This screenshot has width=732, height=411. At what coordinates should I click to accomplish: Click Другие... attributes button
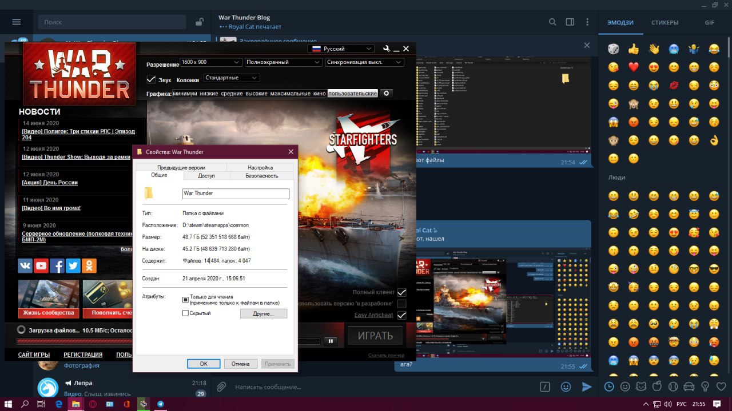coord(263,314)
